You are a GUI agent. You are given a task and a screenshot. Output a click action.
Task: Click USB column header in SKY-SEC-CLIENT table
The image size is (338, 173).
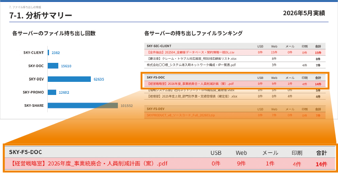pos(260,46)
